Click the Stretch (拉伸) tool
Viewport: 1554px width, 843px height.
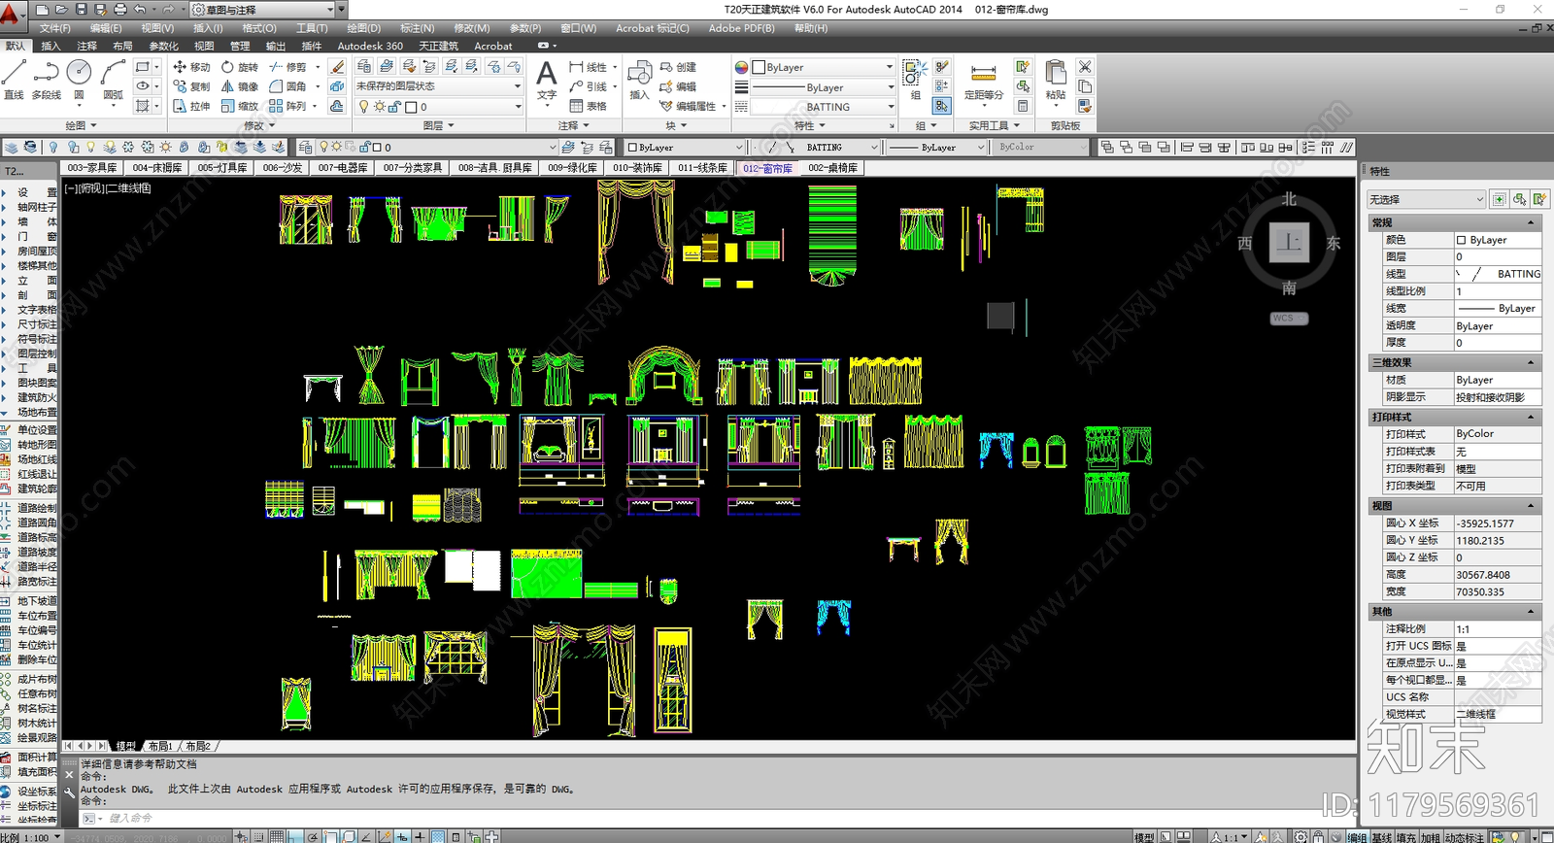[191, 106]
